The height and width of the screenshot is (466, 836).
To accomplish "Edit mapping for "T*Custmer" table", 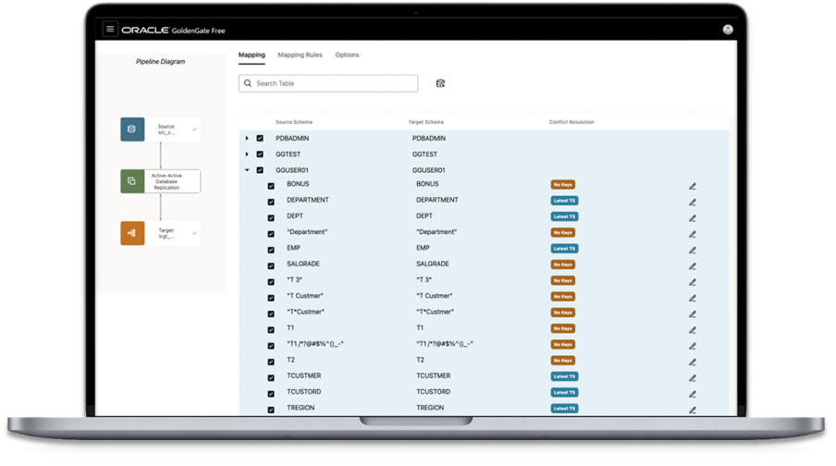I will [692, 314].
